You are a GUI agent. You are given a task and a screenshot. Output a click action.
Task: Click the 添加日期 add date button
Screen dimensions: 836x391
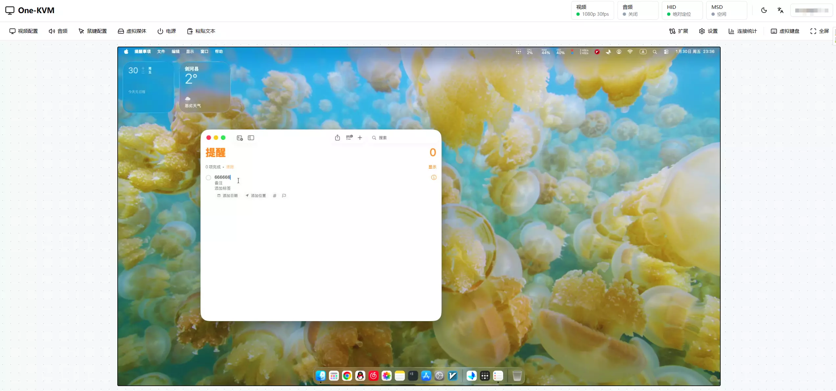pos(227,195)
